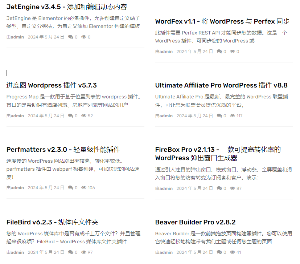Screen dimensions: 300x264
Task: Click the Ultimate Affiliate Pro excerpt text
Action: (222, 101)
